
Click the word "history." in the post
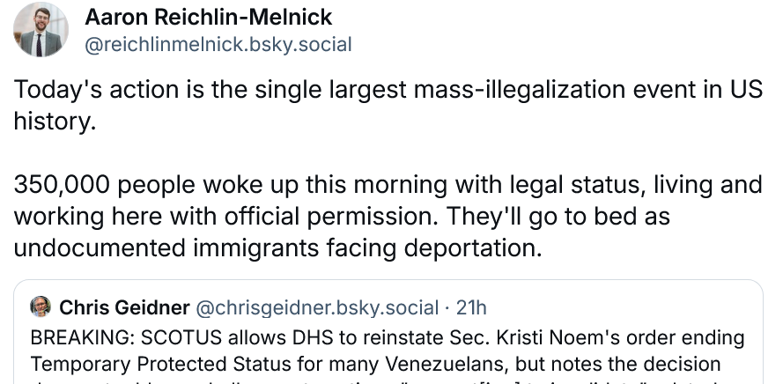[x=53, y=121]
